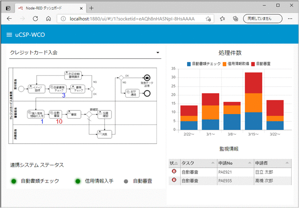Open the favorites list icon
Screen dimensions: 299x208
tap(222, 19)
